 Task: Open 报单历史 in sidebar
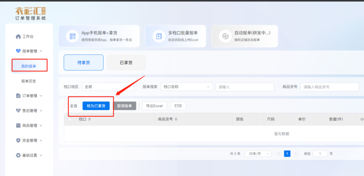29,81
